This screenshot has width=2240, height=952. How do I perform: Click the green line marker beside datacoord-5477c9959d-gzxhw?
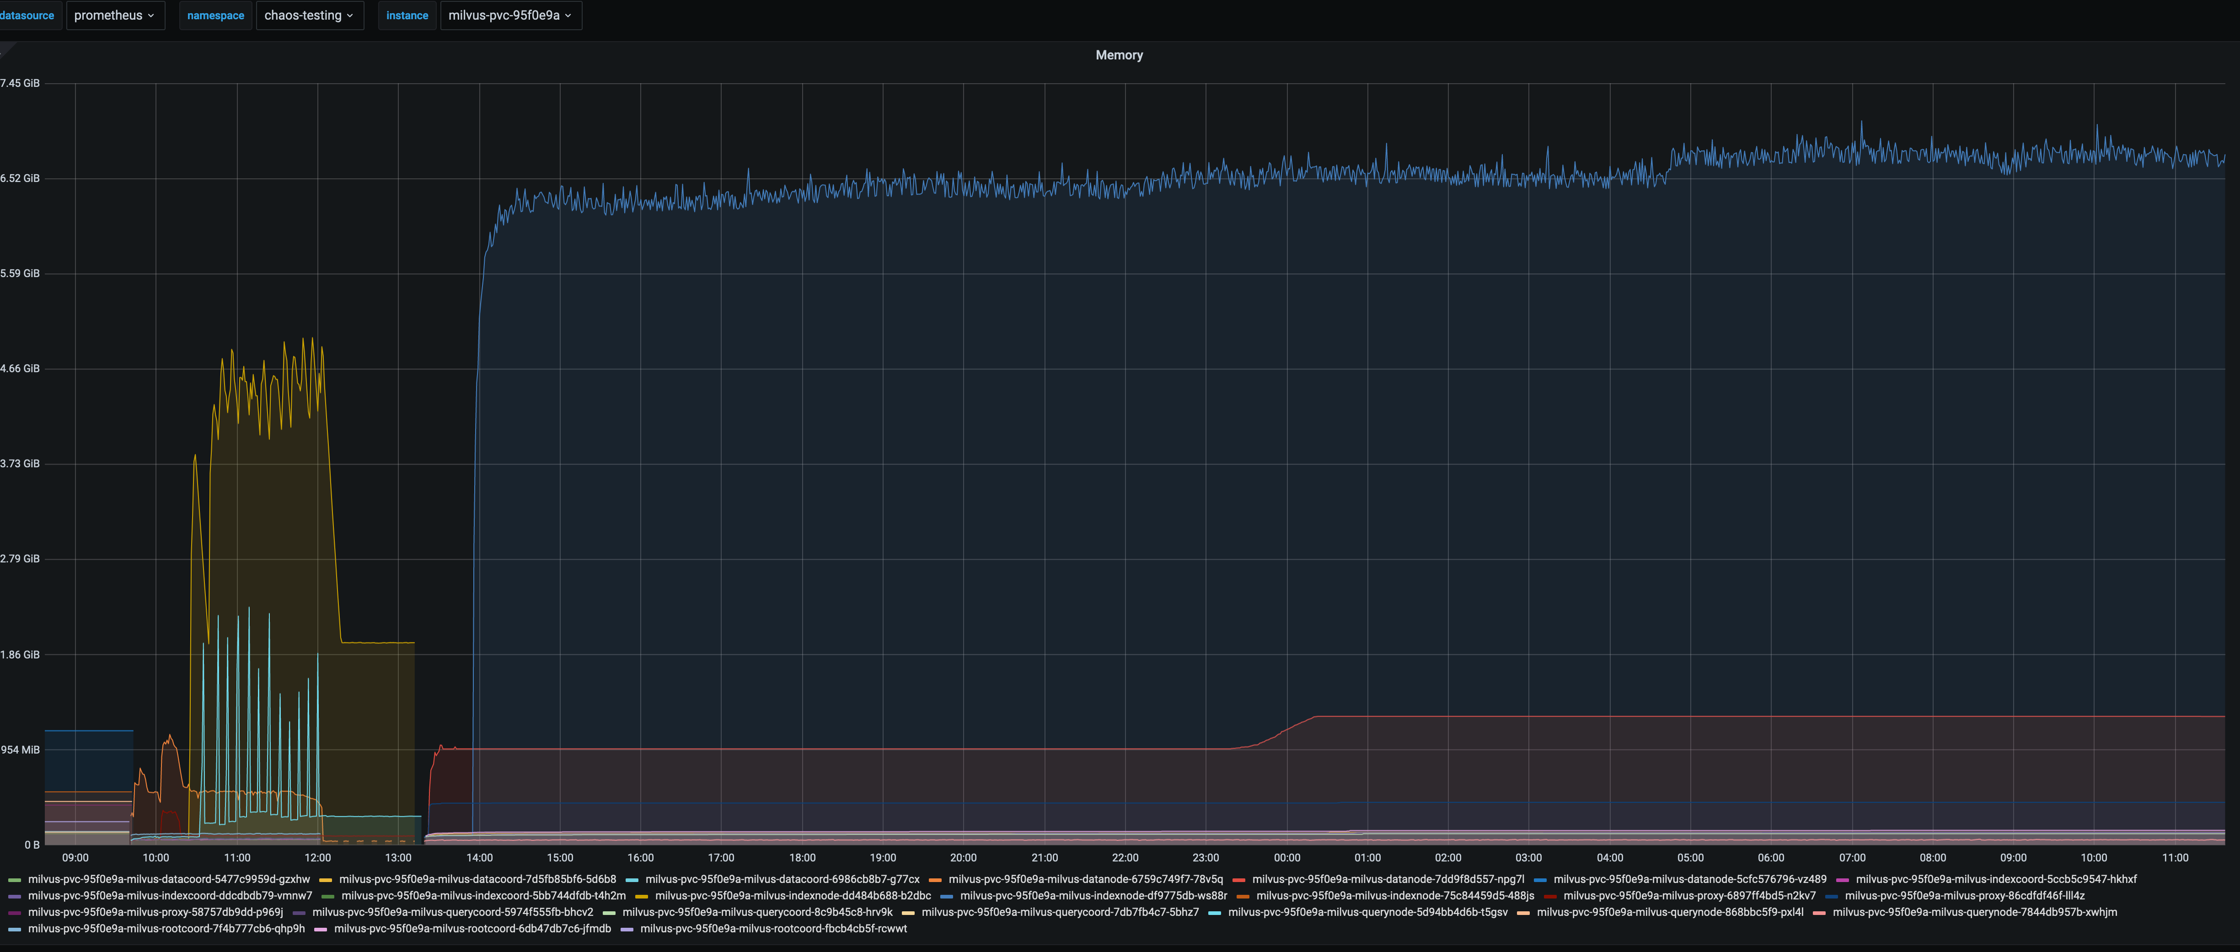click(16, 879)
